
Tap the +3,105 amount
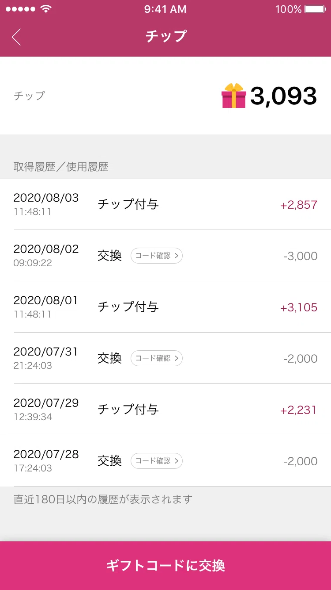(x=299, y=307)
